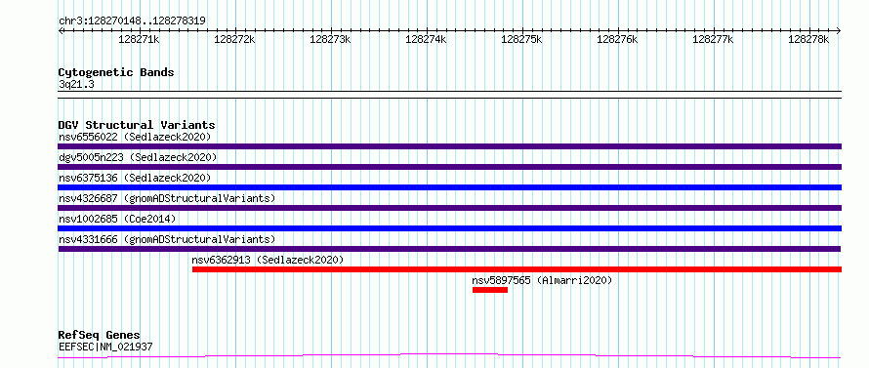Click the 128272k ruler tick label

[x=235, y=39]
